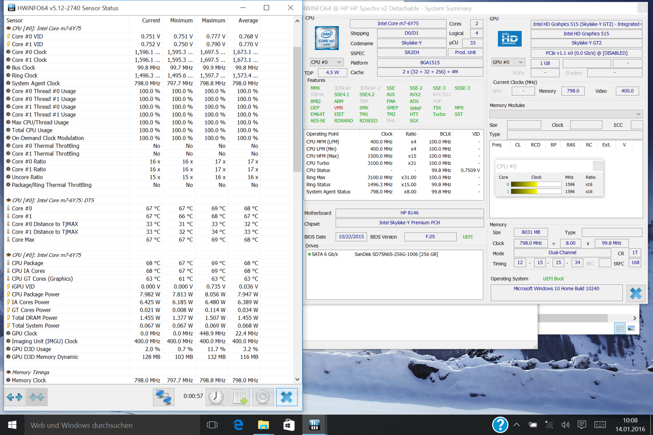
Task: Click list view icon in background window
Action: (x=620, y=328)
